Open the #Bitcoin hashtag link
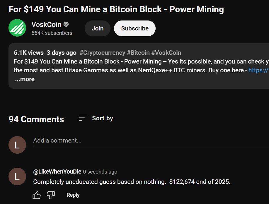This screenshot has width=269, height=204. [x=138, y=53]
